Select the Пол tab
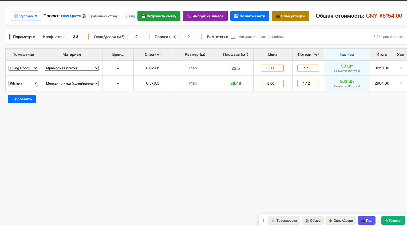 pyautogui.click(x=366, y=221)
